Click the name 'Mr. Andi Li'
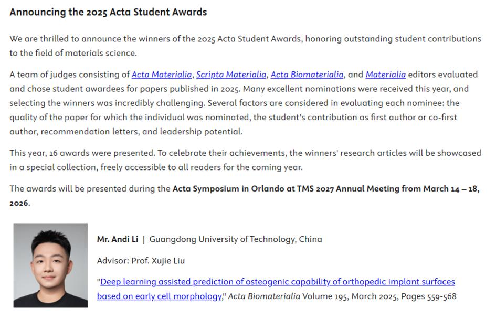 118,239
